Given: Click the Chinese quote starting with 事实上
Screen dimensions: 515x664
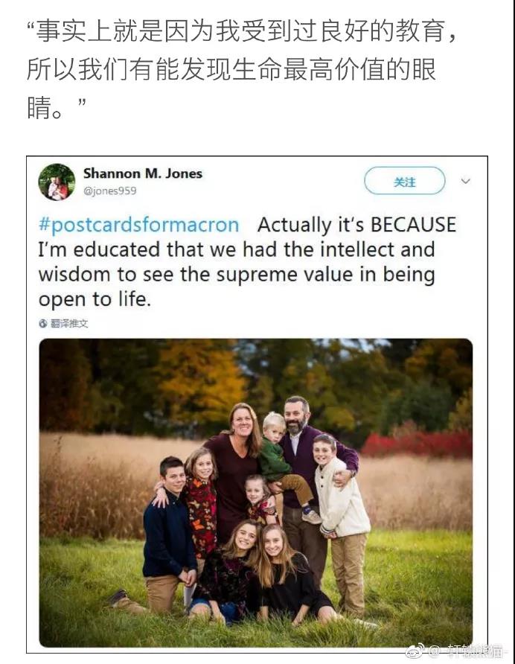Looking at the screenshot, I should 242,69.
